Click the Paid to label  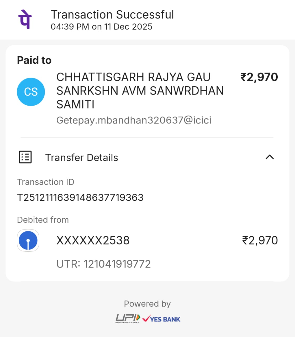[34, 60]
